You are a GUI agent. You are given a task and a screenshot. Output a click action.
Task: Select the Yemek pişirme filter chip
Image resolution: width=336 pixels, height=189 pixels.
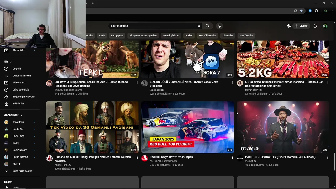click(171, 35)
